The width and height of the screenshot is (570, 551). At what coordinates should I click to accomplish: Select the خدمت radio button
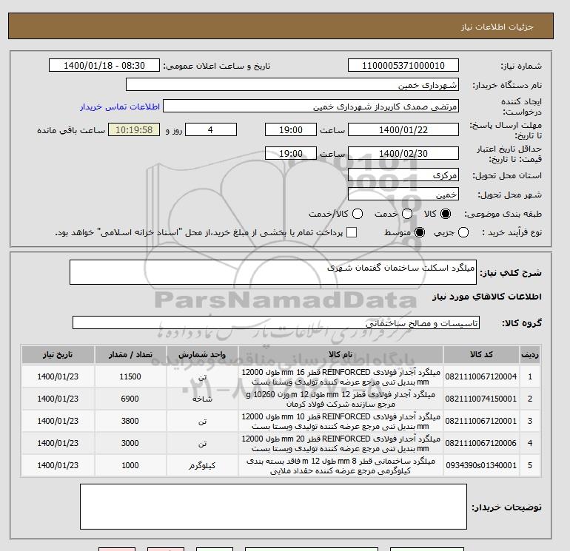[x=407, y=214]
